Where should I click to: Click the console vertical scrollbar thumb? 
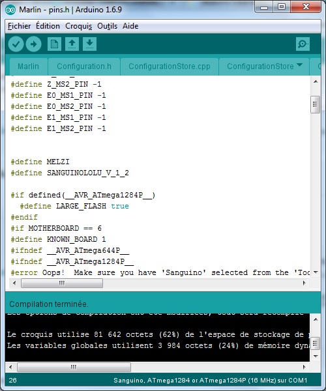(x=316, y=343)
